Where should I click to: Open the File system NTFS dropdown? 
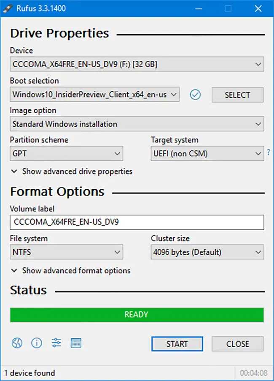point(67,252)
